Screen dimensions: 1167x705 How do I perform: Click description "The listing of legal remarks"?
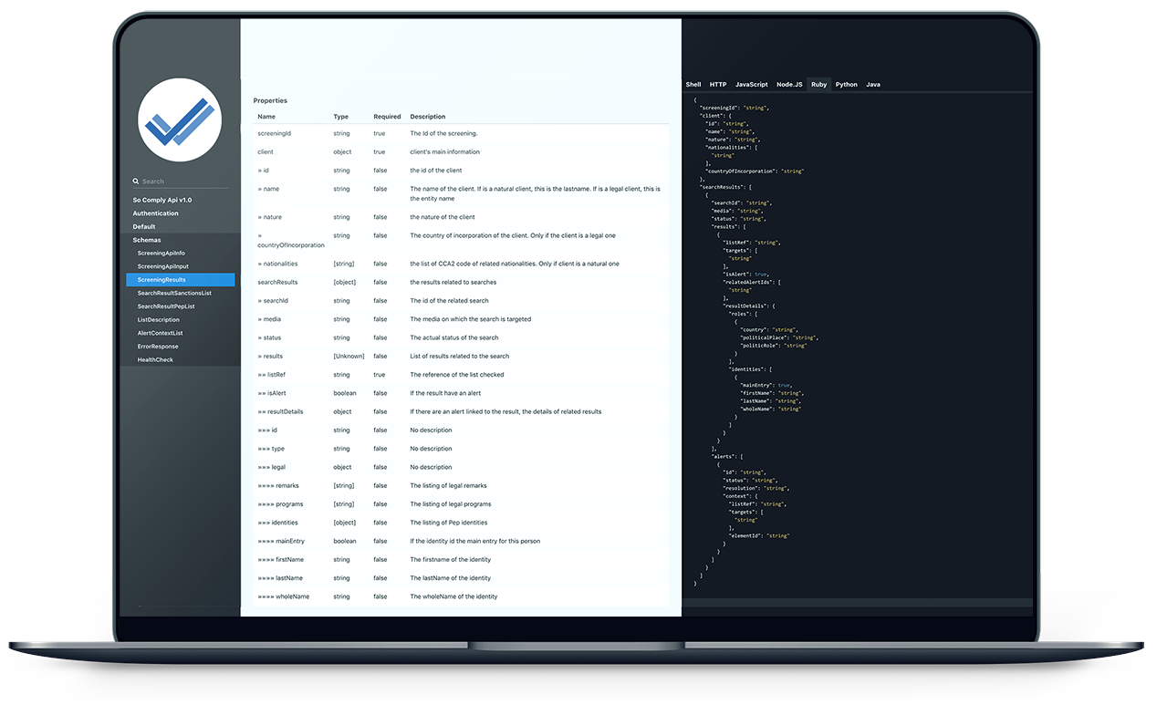click(448, 486)
